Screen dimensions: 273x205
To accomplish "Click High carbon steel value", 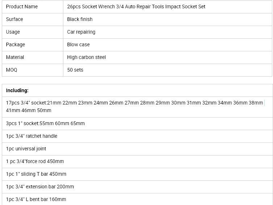I will 87,57.
